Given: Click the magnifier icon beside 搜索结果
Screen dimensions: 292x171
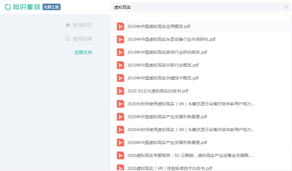Looking at the screenshot, I should [68, 39].
